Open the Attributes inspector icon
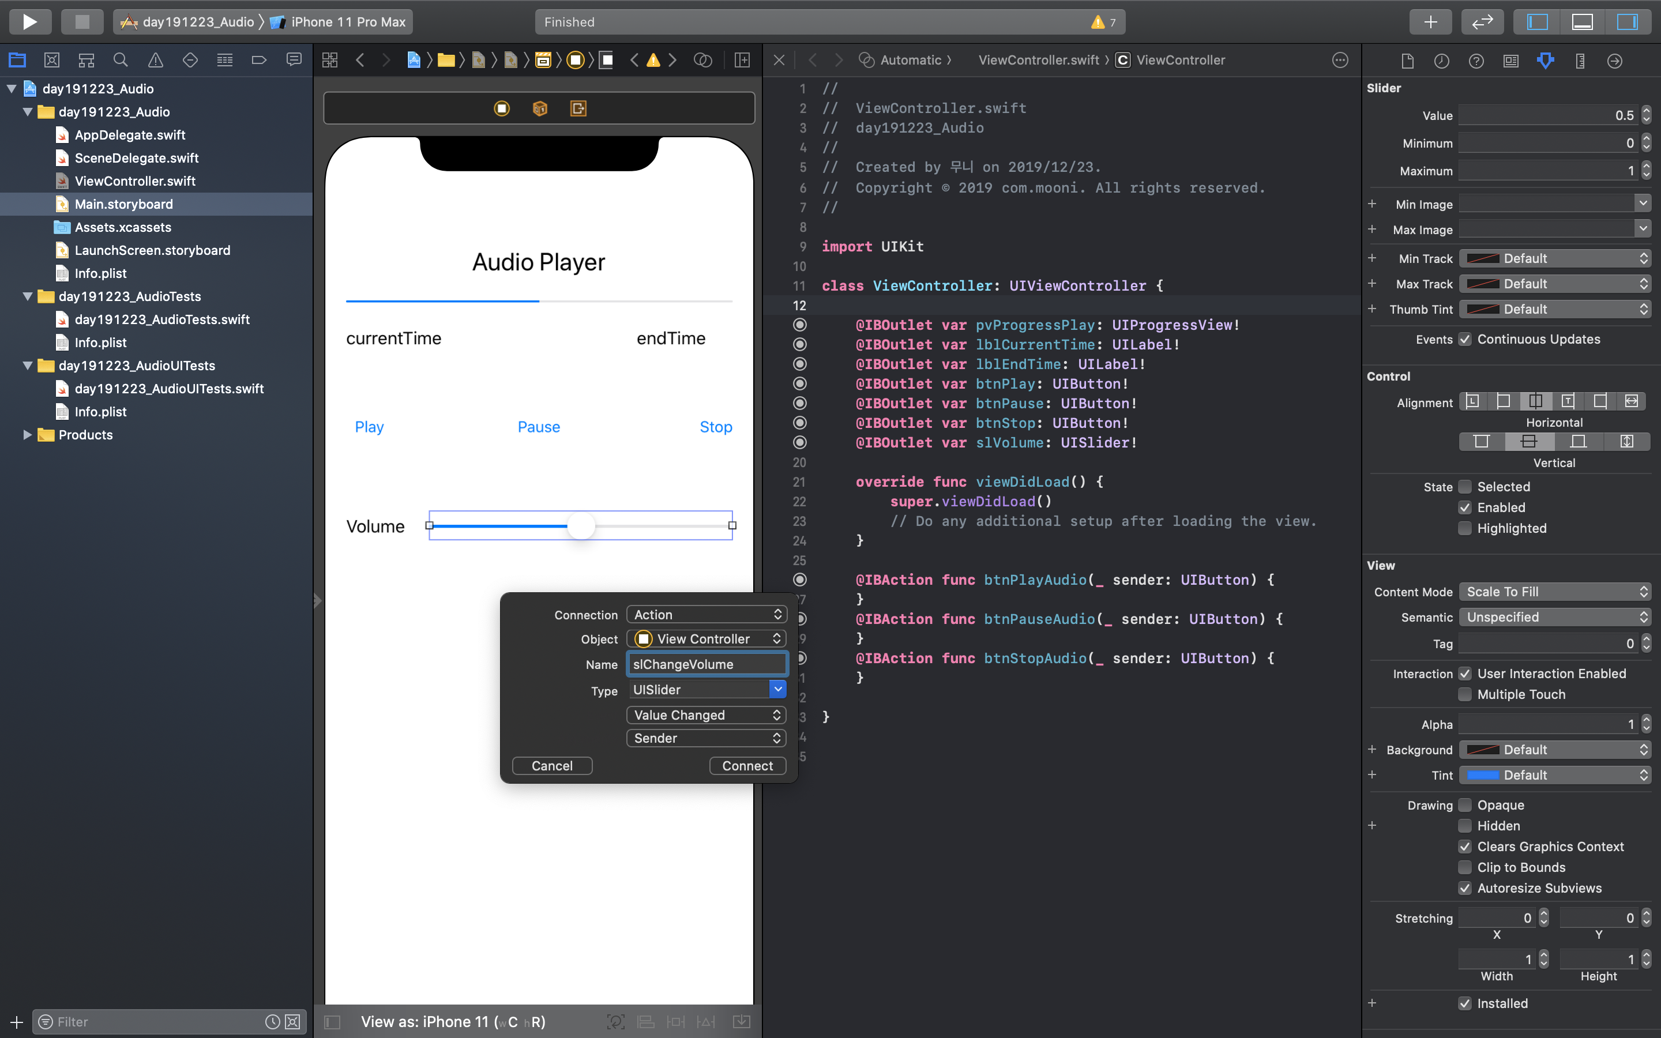 pos(1545,61)
